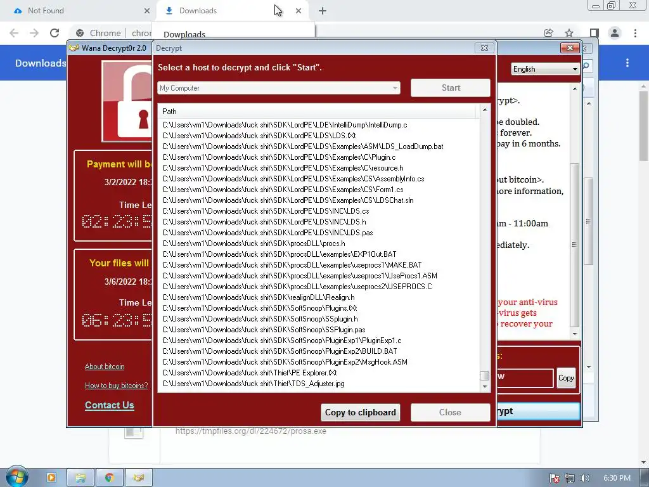Open File Explorer taskbar icon
This screenshot has width=649, height=487.
[80, 477]
